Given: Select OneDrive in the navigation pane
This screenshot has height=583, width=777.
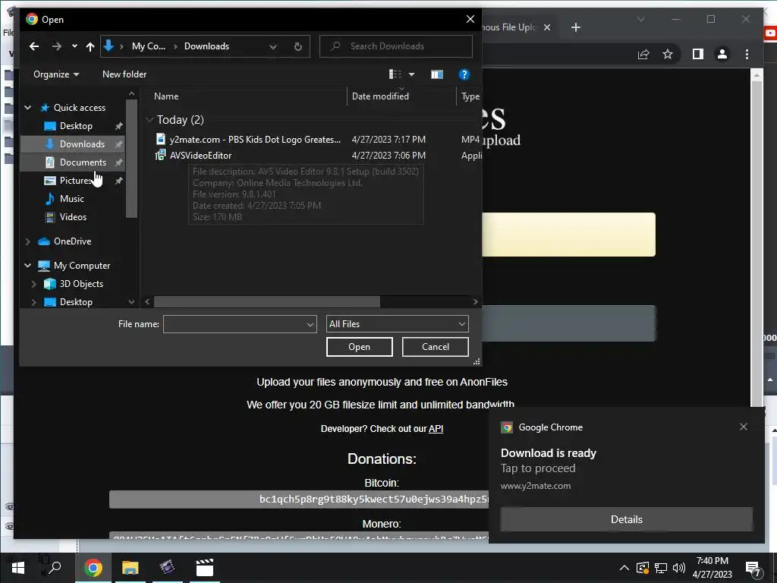Looking at the screenshot, I should (72, 241).
